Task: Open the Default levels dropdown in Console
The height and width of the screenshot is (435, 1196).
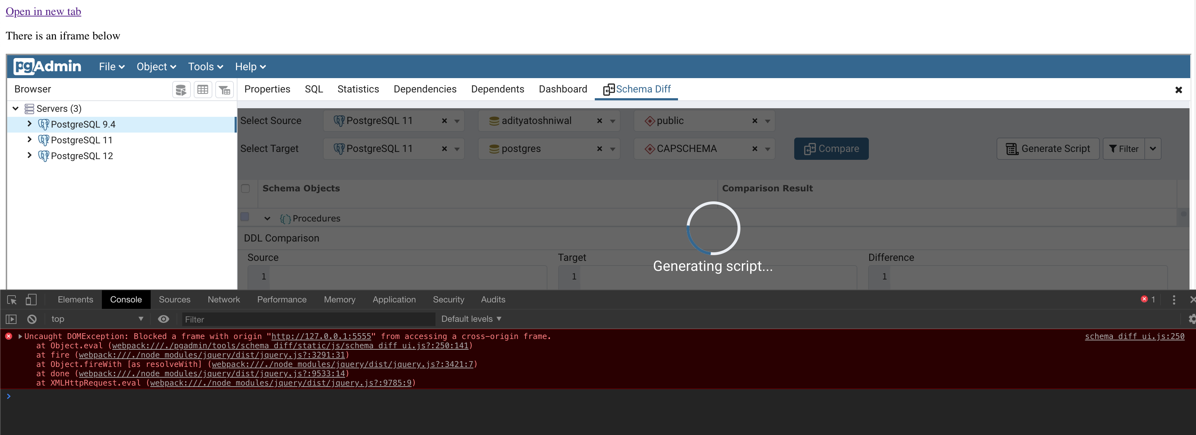Action: [471, 319]
